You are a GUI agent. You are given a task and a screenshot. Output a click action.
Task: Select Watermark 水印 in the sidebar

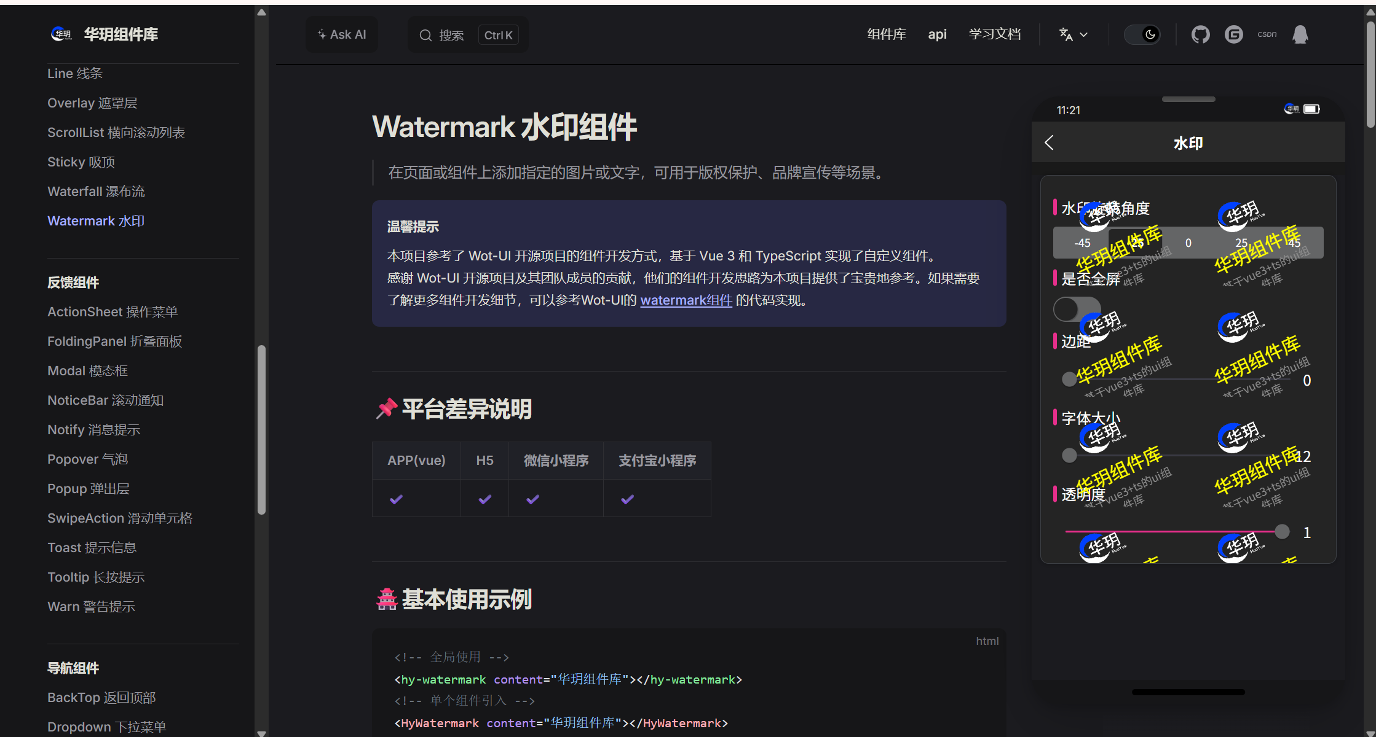coord(95,220)
